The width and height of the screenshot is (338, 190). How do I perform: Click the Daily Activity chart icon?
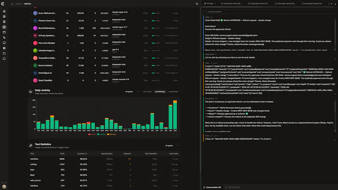coord(30,92)
